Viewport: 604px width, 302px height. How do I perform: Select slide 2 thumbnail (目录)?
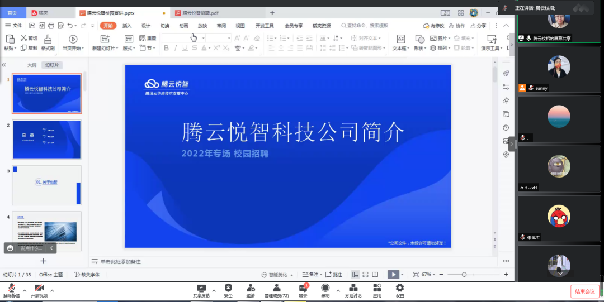(46, 139)
